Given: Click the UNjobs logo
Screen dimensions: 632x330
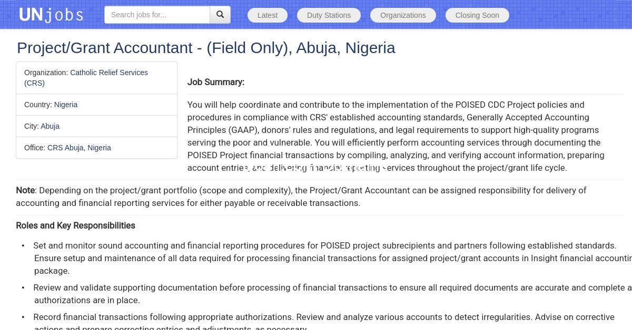Looking at the screenshot, I should [51, 15].
